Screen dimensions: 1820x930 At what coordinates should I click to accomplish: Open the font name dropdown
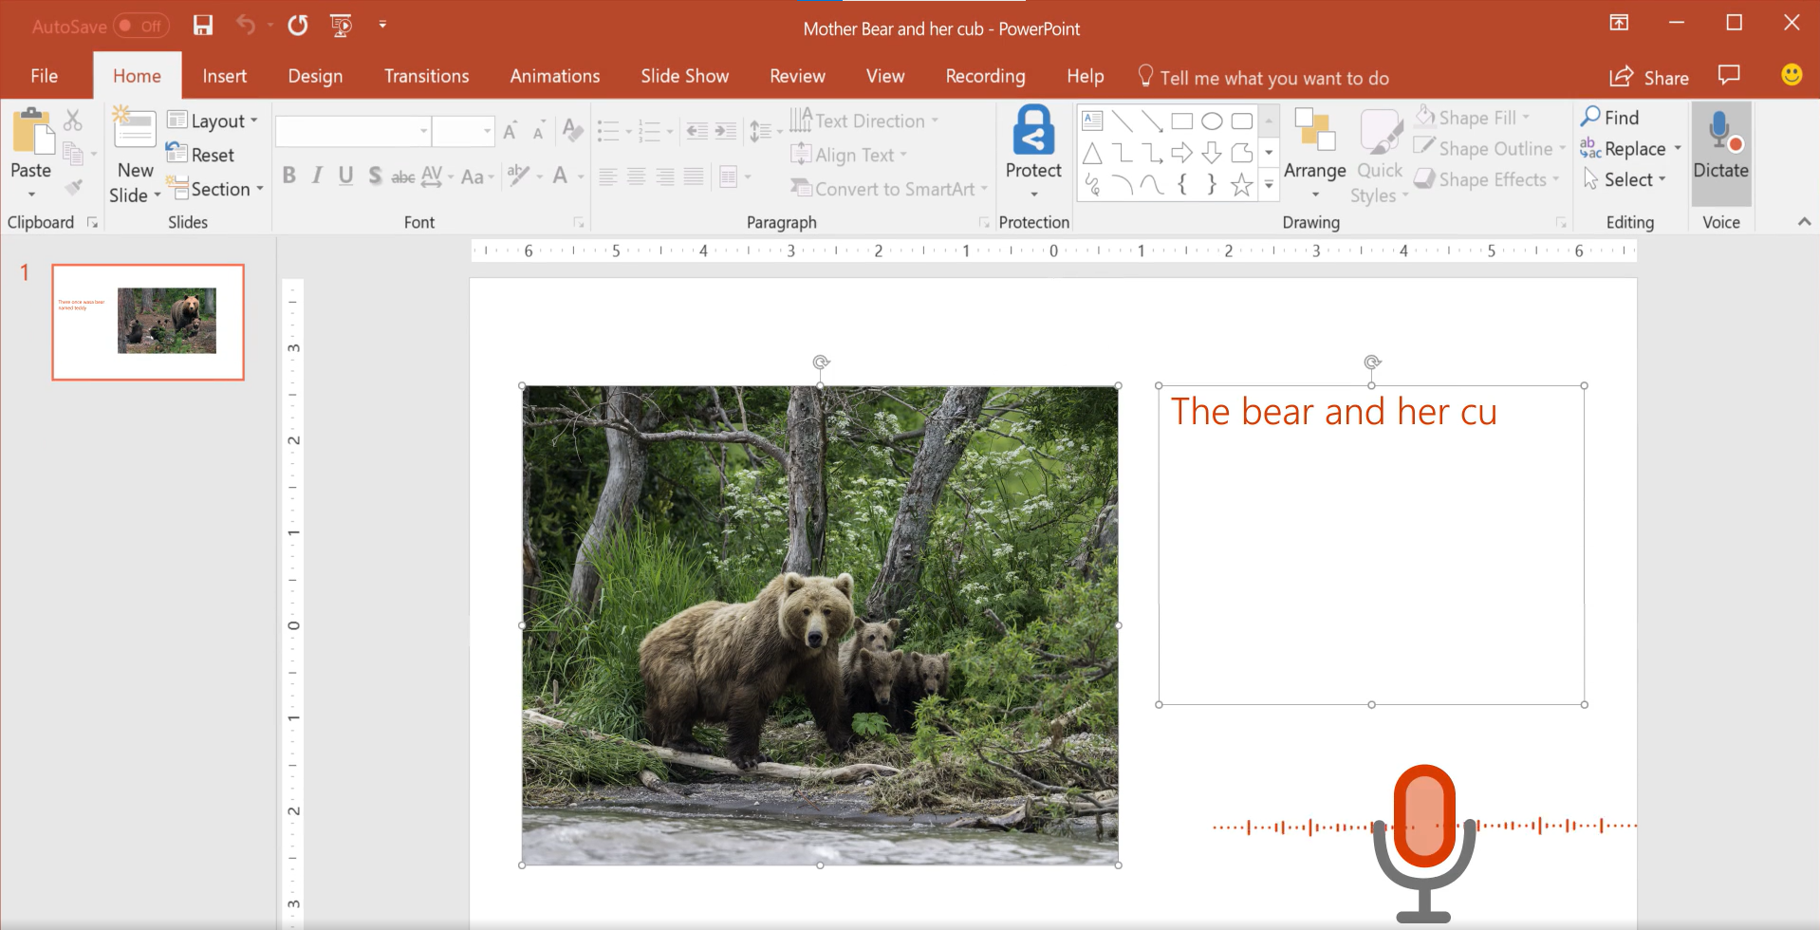424,130
